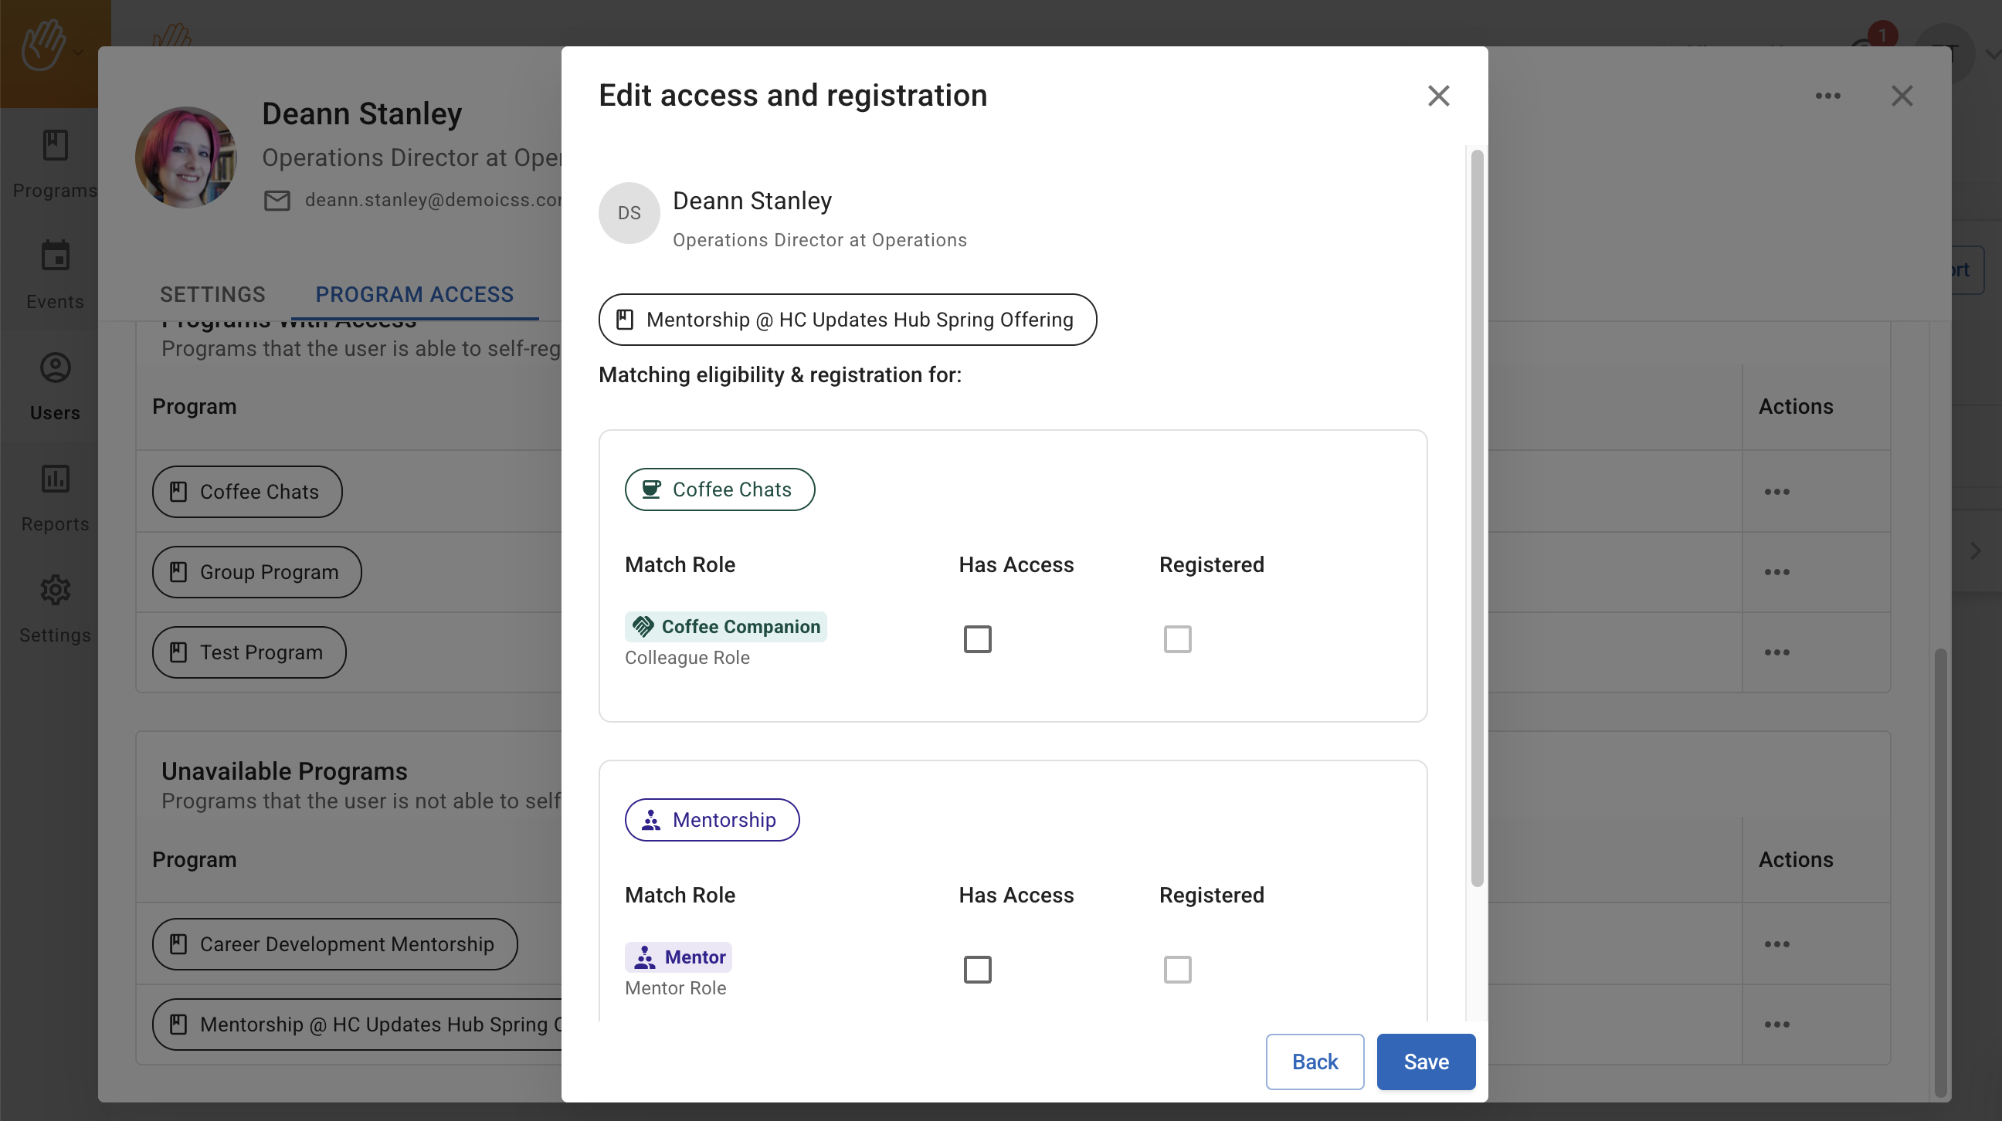
Task: Enable Has Access for Coffee Companion
Action: click(977, 639)
